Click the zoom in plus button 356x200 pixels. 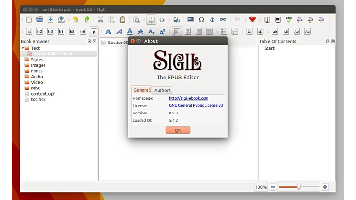(325, 187)
